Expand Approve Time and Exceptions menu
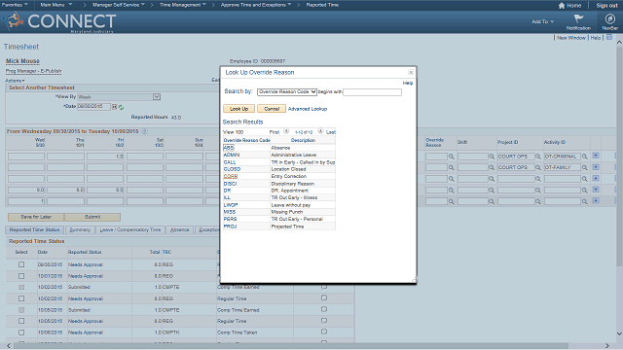This screenshot has height=350, width=623. pos(256,5)
